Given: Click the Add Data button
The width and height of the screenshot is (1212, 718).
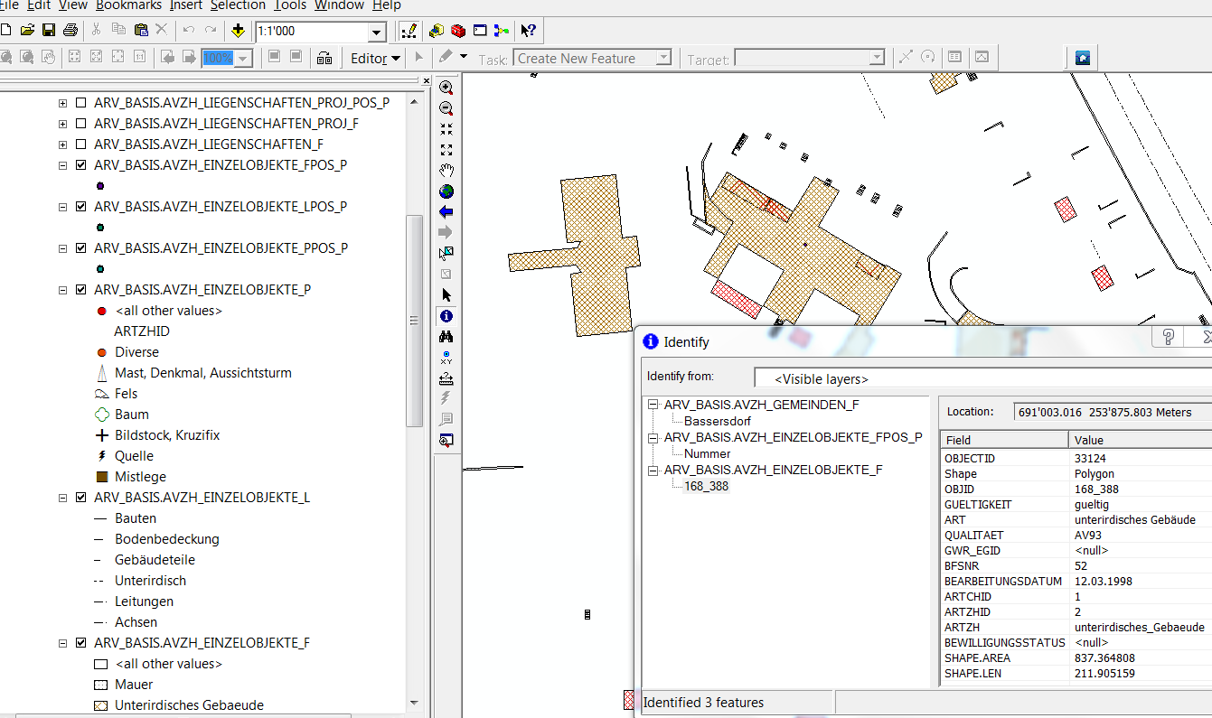Looking at the screenshot, I should [x=238, y=31].
